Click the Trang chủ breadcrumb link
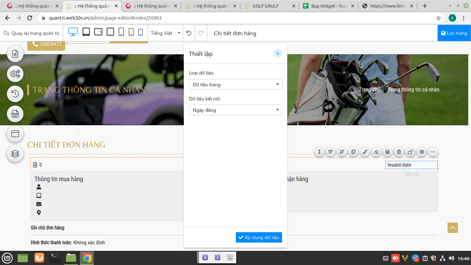The image size is (471, 265). (370, 89)
